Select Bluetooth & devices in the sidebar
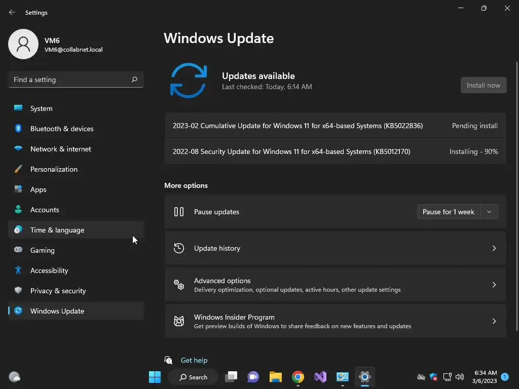Image resolution: width=519 pixels, height=389 pixels. [x=76, y=129]
